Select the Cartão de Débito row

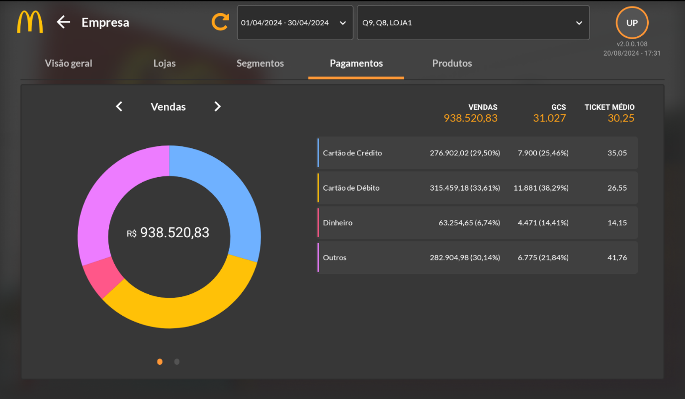tap(477, 188)
